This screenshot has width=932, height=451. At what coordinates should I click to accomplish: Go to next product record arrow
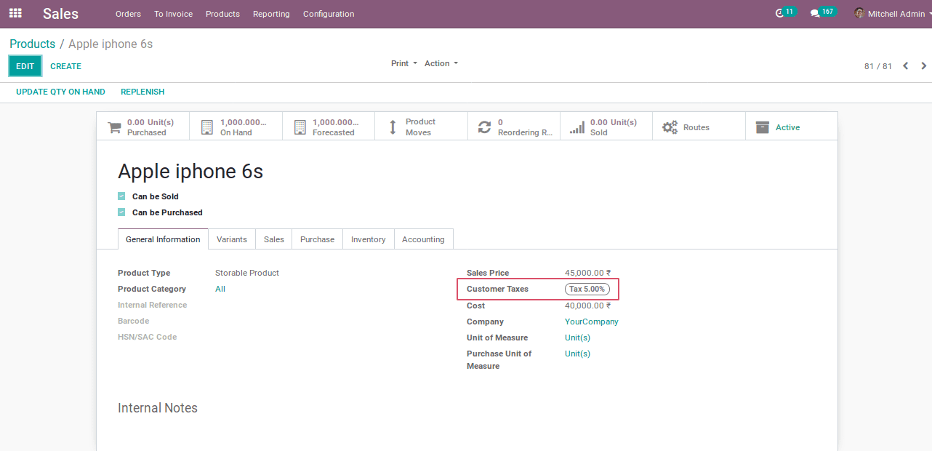pyautogui.click(x=924, y=66)
